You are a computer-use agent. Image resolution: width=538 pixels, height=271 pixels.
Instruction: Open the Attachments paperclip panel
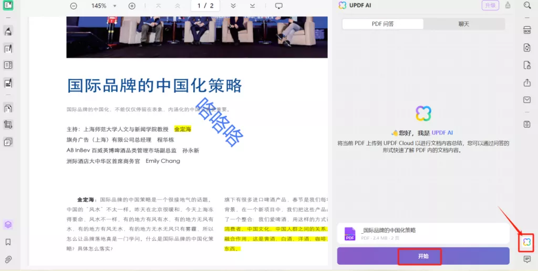(8, 259)
